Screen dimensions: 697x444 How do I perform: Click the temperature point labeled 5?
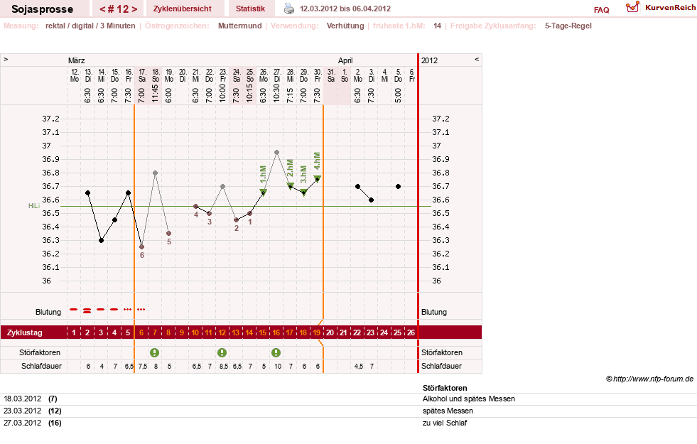click(x=168, y=233)
